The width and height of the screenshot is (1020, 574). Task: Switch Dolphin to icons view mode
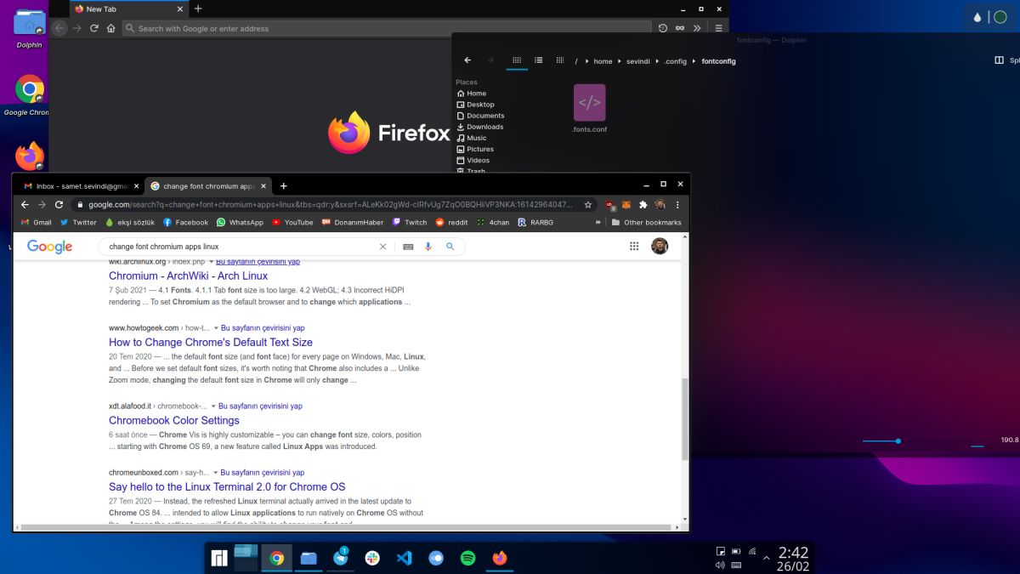[x=516, y=60]
